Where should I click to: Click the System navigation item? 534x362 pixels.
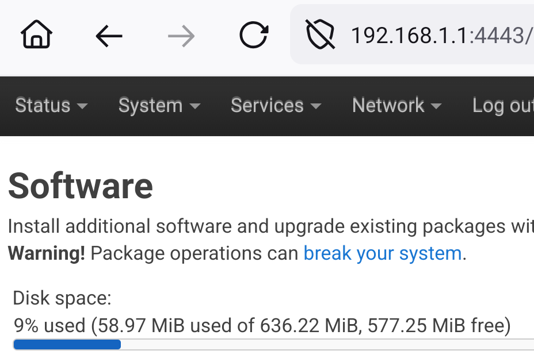point(150,106)
